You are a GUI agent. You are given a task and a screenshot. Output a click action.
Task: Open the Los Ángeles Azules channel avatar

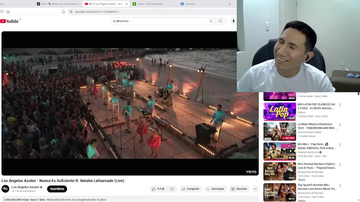point(5,189)
